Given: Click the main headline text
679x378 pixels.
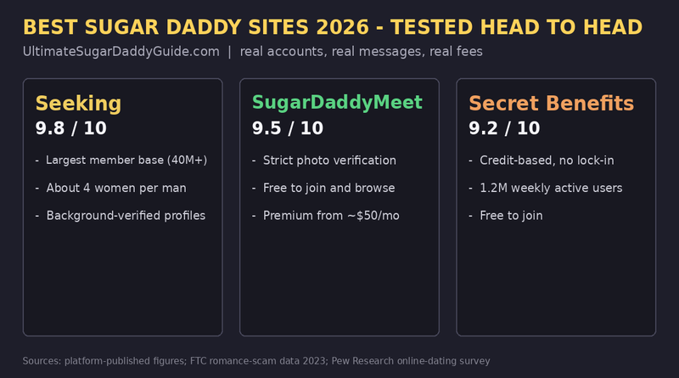Looking at the screenshot, I should pos(333,27).
